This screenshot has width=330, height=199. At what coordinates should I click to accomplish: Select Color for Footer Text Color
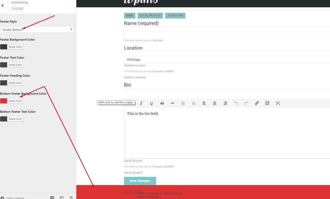click(15, 65)
